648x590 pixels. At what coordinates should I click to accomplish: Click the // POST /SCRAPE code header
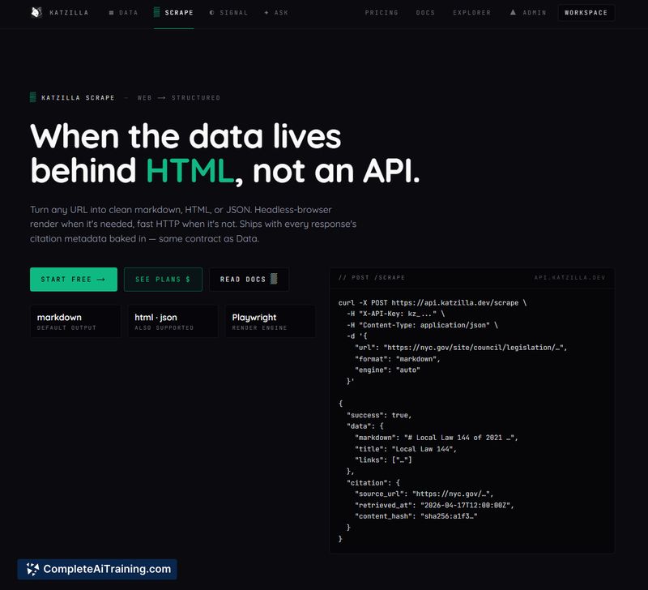pos(372,277)
